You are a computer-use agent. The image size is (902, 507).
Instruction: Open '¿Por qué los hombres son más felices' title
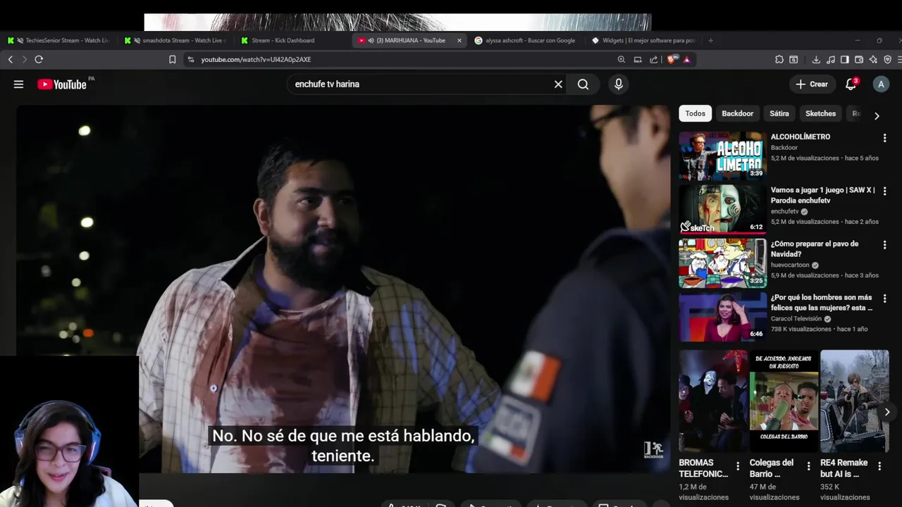click(822, 302)
